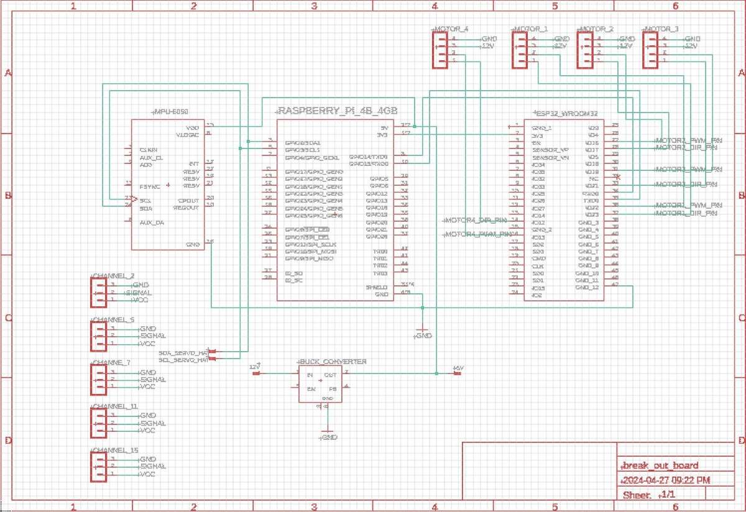Select the SENSOR_VP pin on the ESP32
This screenshot has width=746, height=512.
(x=550, y=150)
